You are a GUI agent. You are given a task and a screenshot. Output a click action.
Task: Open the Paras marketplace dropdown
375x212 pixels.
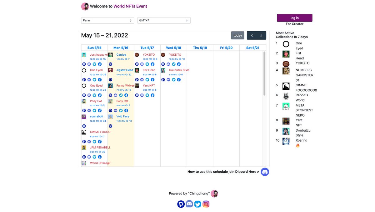pos(107,20)
